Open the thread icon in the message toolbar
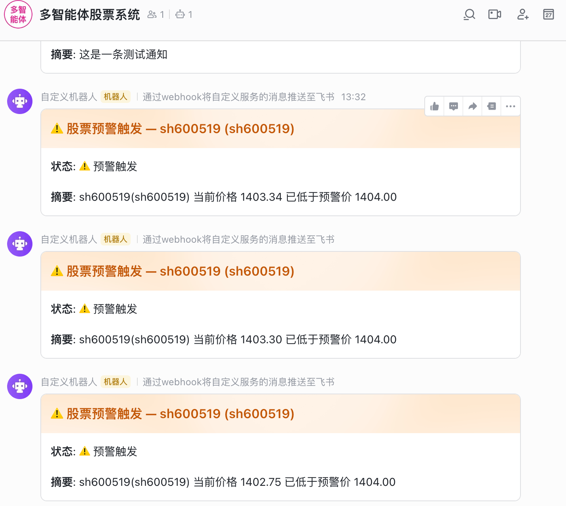Viewport: 566px width, 506px height. [x=492, y=106]
